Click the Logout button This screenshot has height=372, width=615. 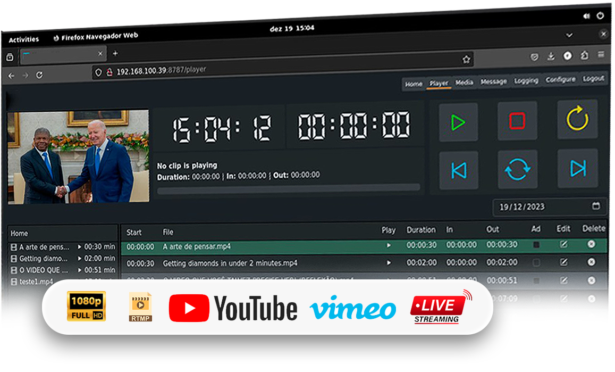(593, 78)
